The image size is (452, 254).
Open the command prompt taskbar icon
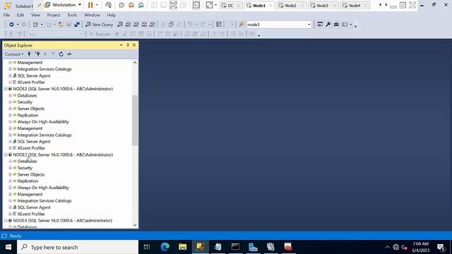[235, 247]
